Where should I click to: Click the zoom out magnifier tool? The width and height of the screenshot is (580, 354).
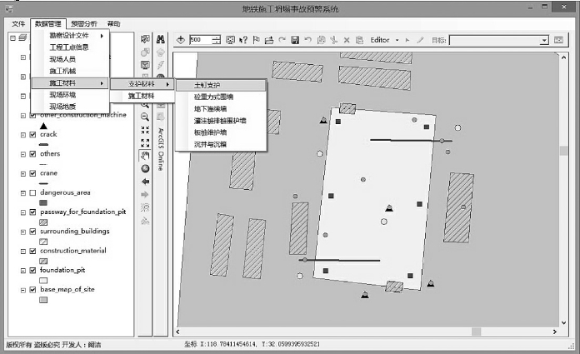[x=145, y=117]
